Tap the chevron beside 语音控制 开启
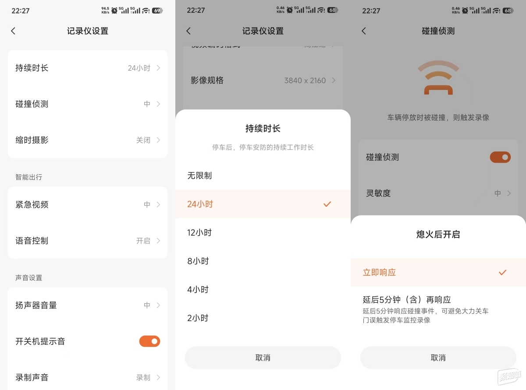This screenshot has width=526, height=390. (x=158, y=241)
